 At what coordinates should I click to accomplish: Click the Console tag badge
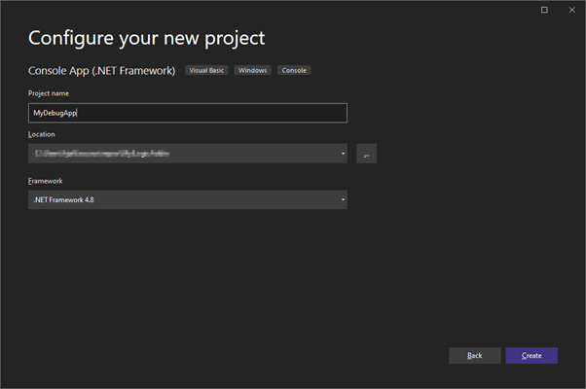[x=294, y=70]
